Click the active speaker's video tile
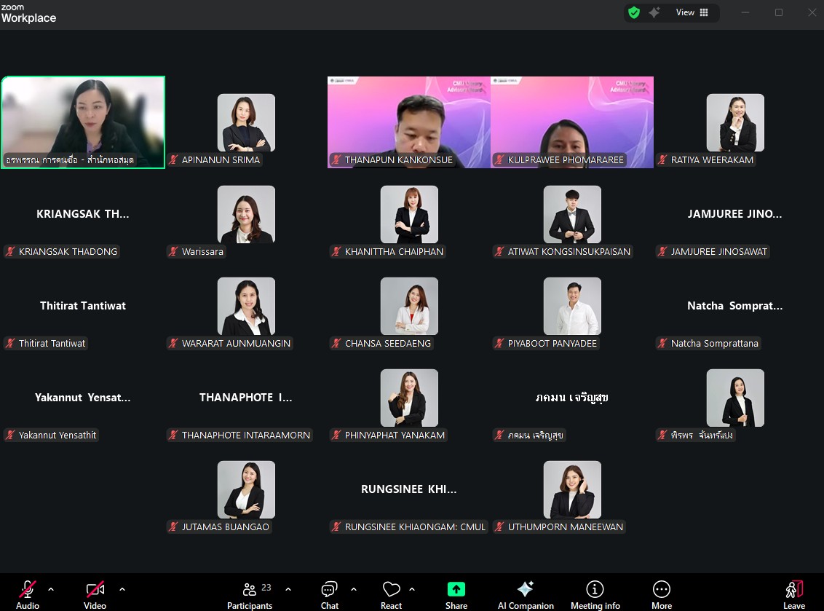Screen dimensions: 824x611 (83, 122)
